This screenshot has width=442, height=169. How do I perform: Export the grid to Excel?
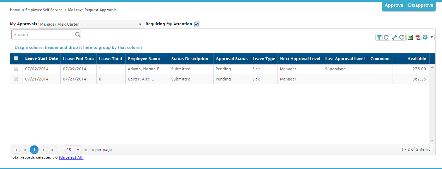[410, 37]
